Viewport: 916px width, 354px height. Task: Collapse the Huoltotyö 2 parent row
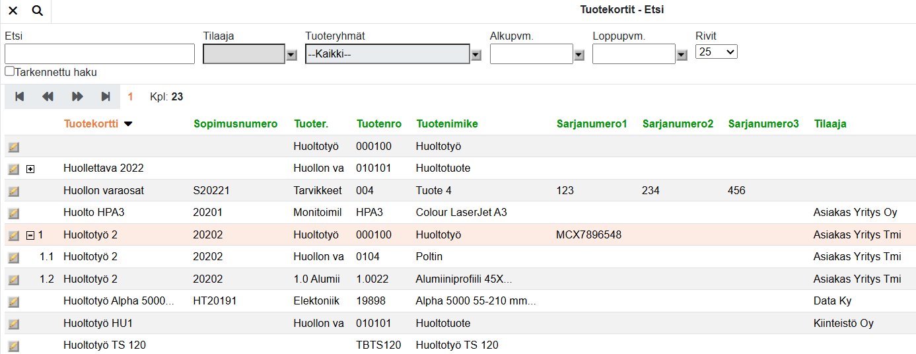coord(30,235)
